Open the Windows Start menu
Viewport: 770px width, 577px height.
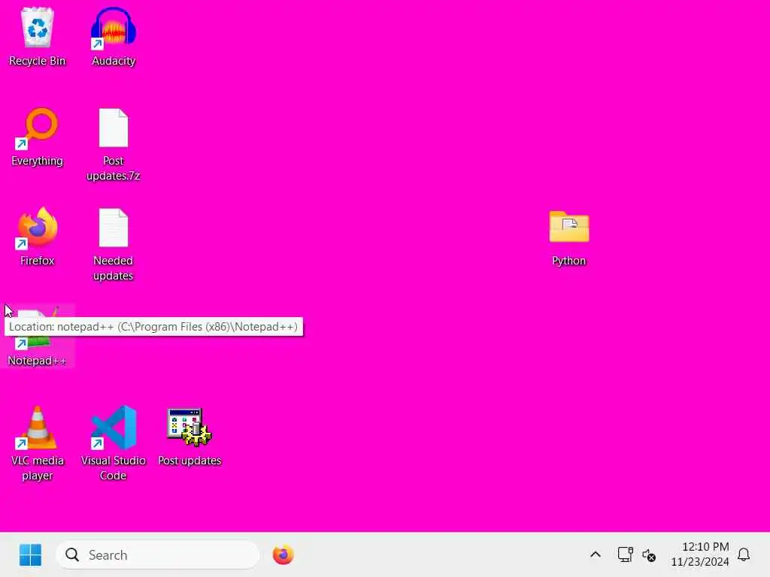[x=30, y=555]
